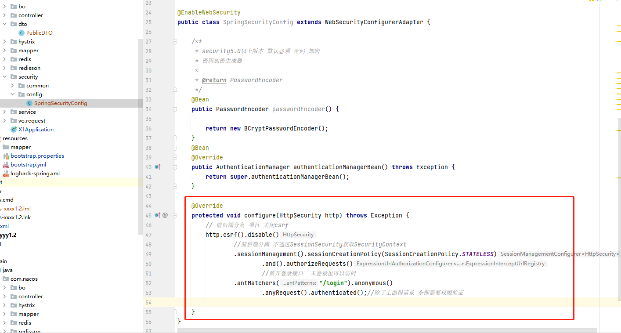Click the @Override annotation on line 44
Viewport: 621px width, 333px height.
click(207, 206)
